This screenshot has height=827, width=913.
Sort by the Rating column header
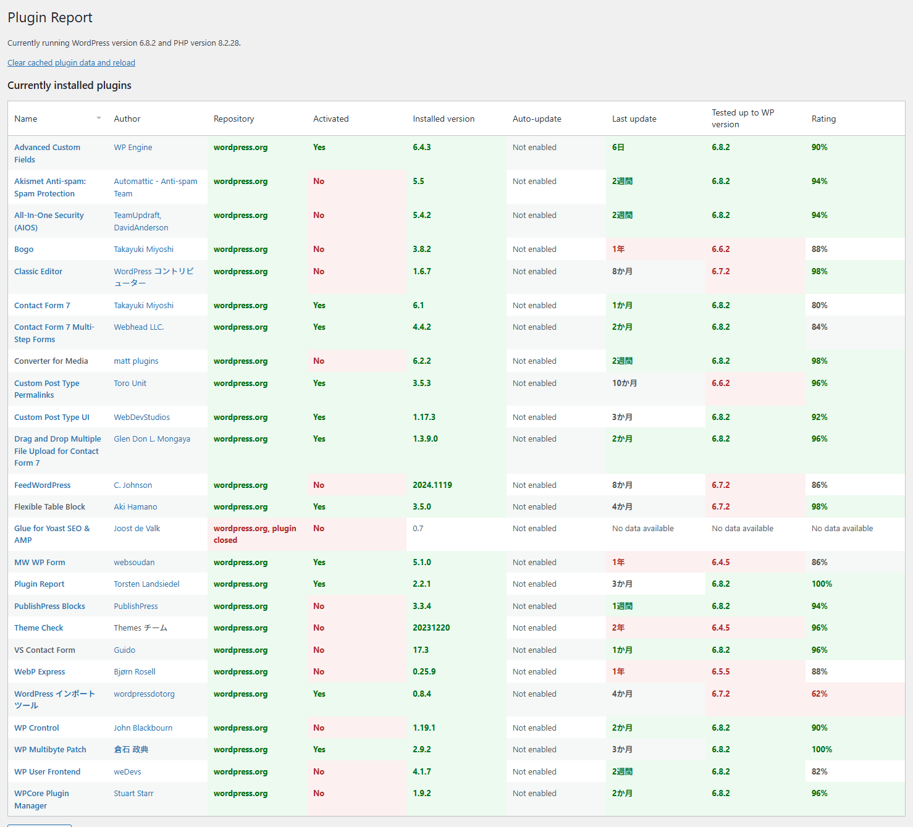click(x=823, y=119)
